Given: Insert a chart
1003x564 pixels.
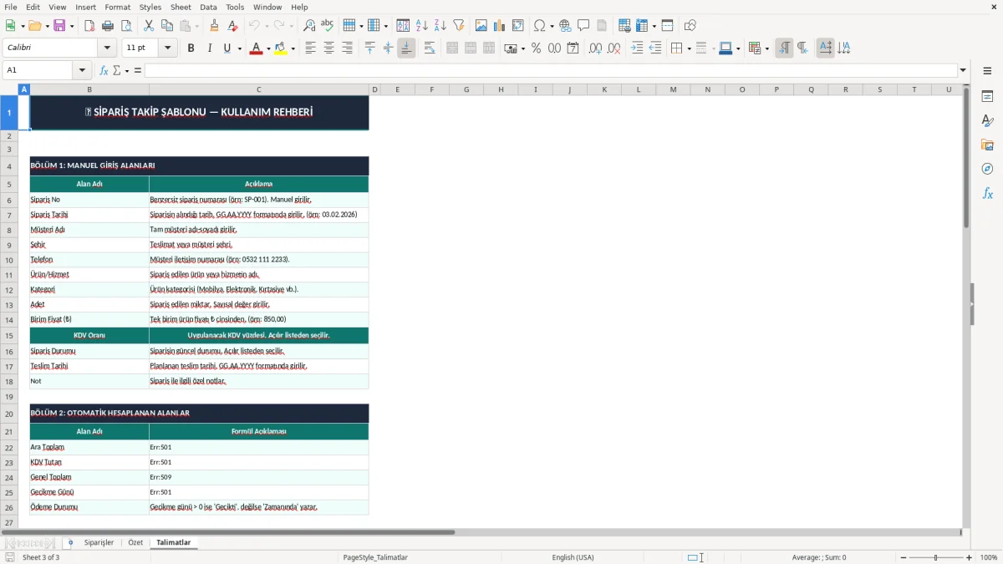Looking at the screenshot, I should (x=500, y=26).
